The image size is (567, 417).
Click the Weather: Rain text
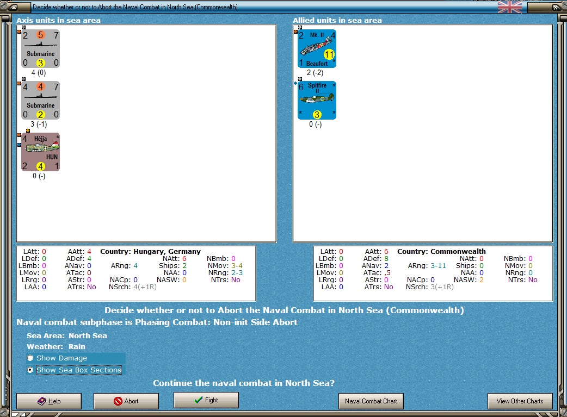(56, 346)
